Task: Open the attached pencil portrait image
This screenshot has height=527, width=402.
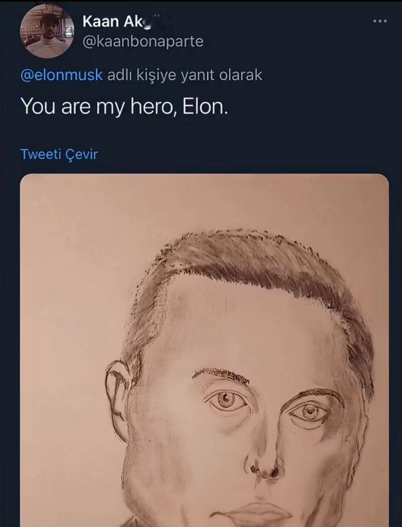Action: pos(204,350)
